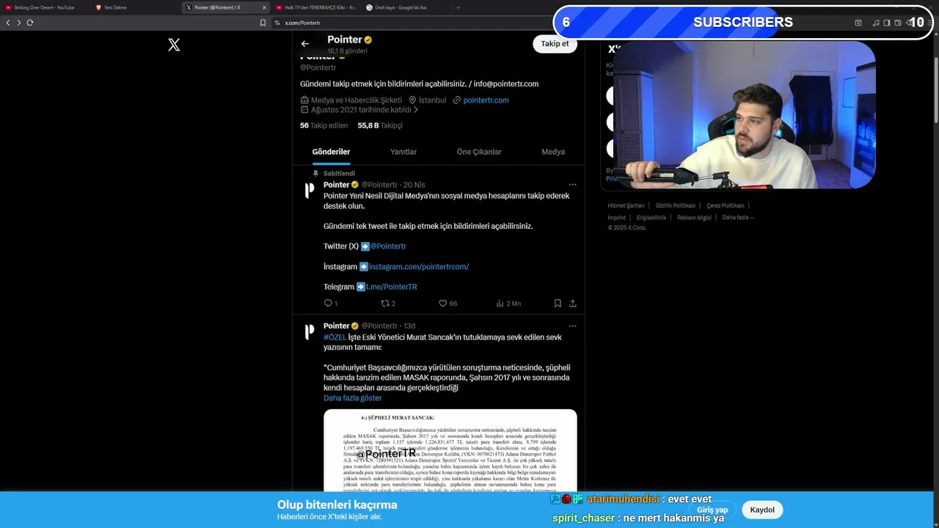Screen dimensions: 939x528
Task: Go back with the profile back arrow
Action: pyautogui.click(x=305, y=44)
